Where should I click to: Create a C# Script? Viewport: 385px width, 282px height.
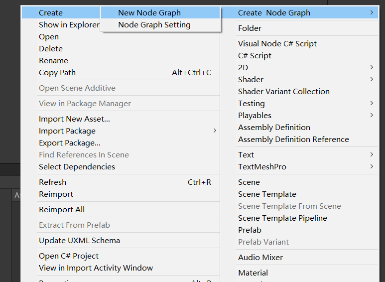[299, 55]
